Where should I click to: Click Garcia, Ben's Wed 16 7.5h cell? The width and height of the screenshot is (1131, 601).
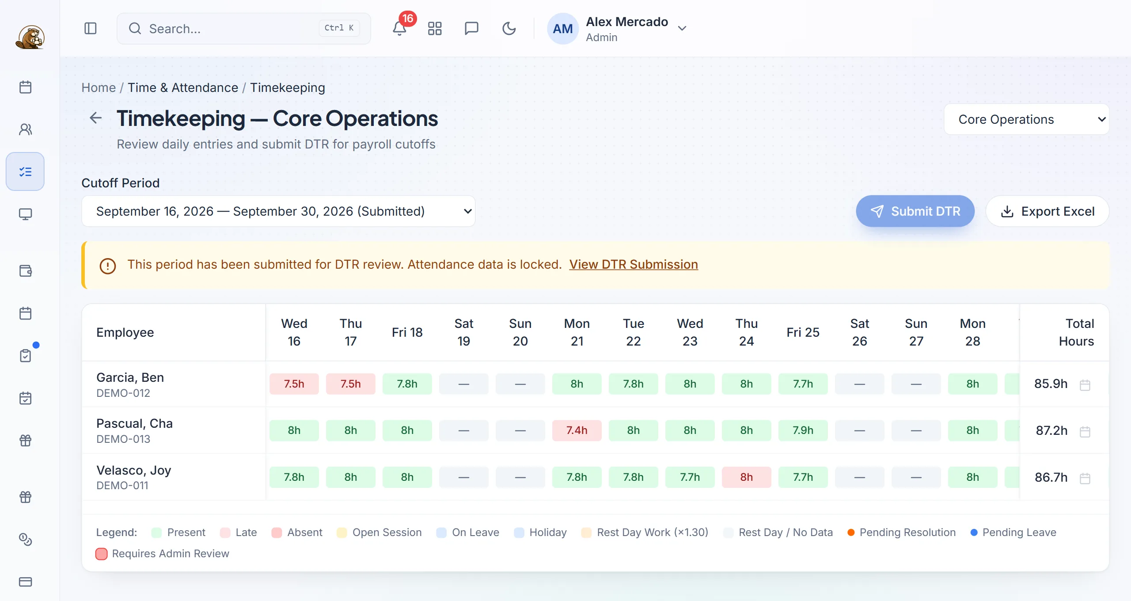coord(294,384)
